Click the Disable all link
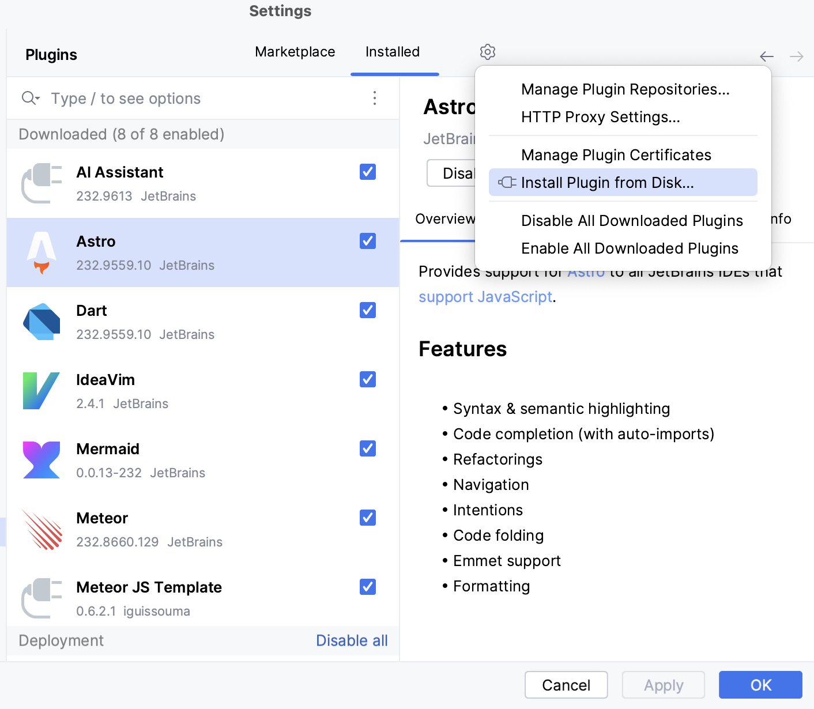 point(352,640)
